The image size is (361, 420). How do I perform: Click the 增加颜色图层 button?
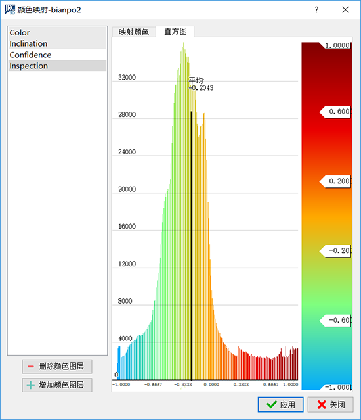pyautogui.click(x=57, y=385)
